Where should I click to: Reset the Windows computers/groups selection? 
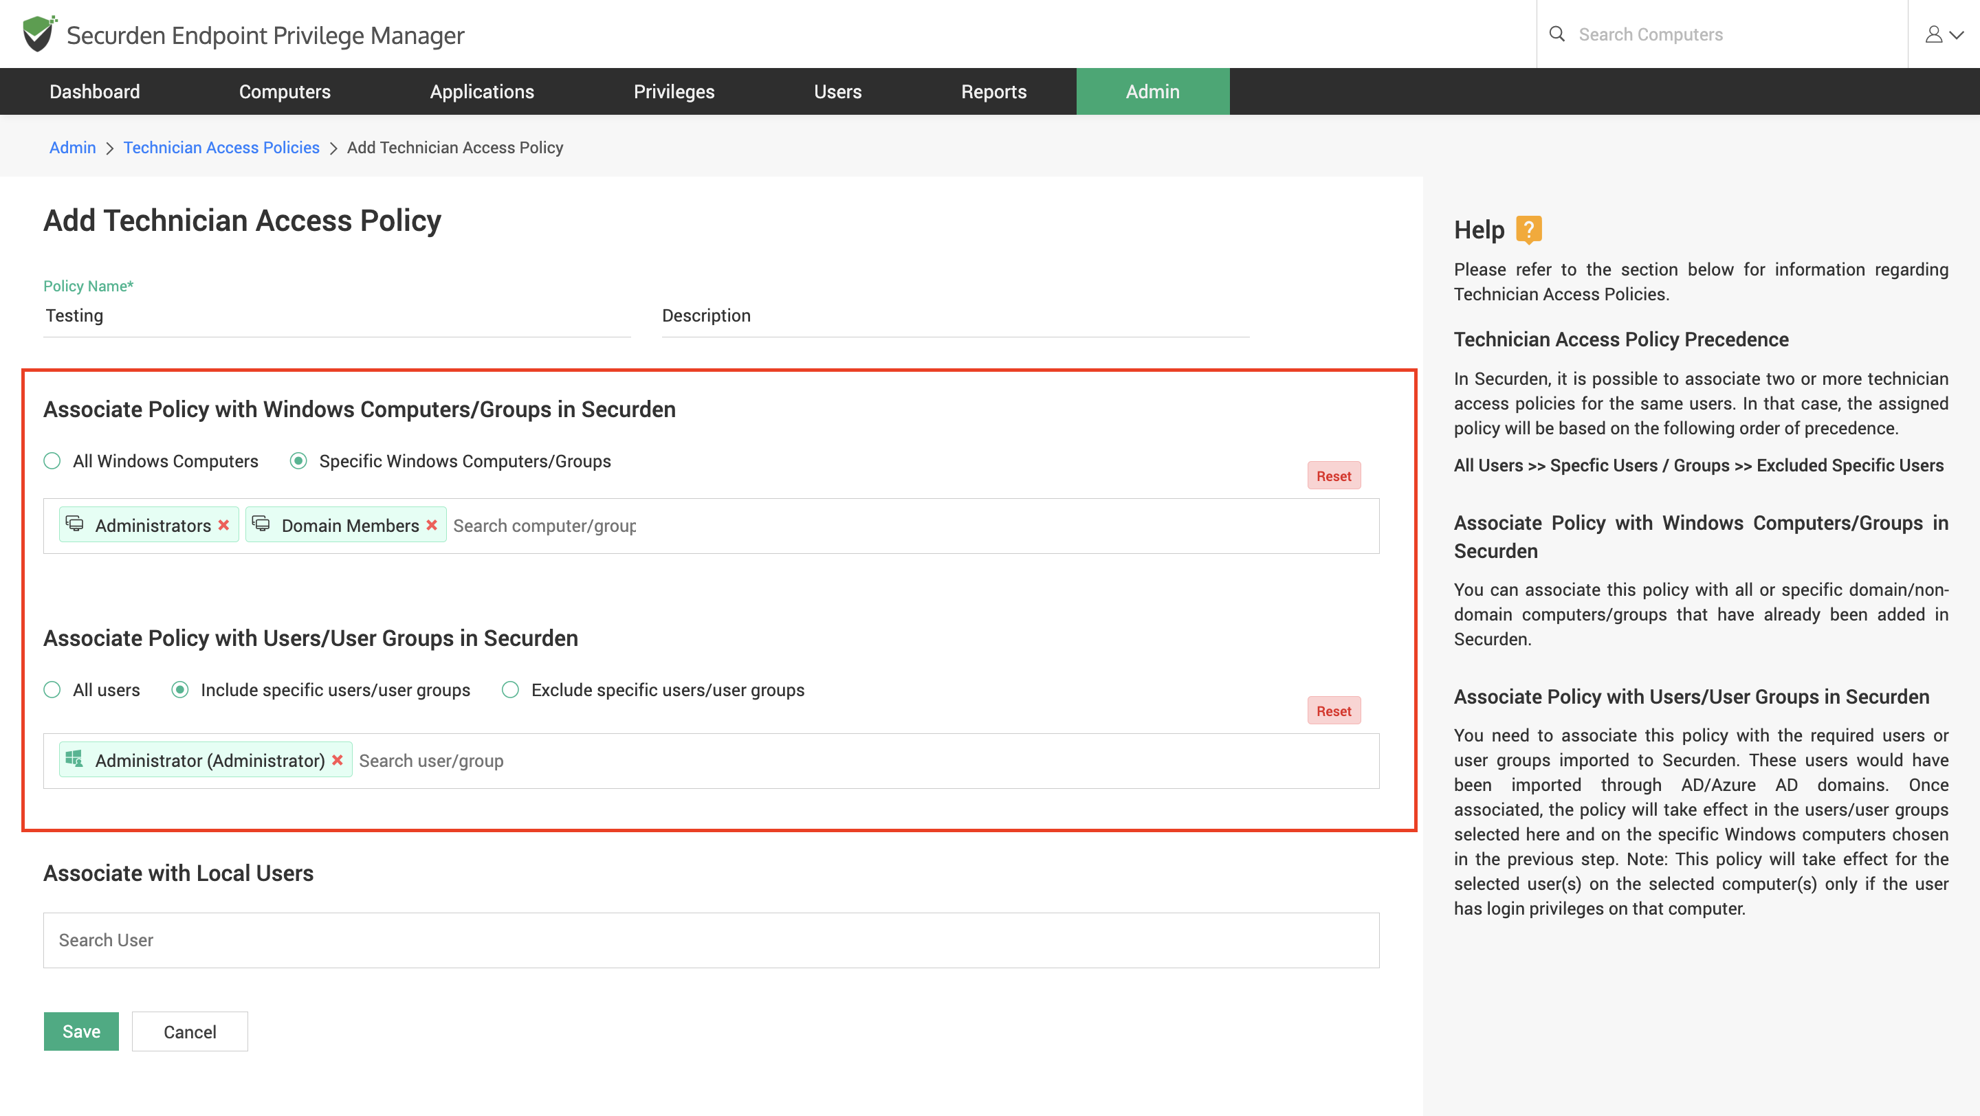1334,476
